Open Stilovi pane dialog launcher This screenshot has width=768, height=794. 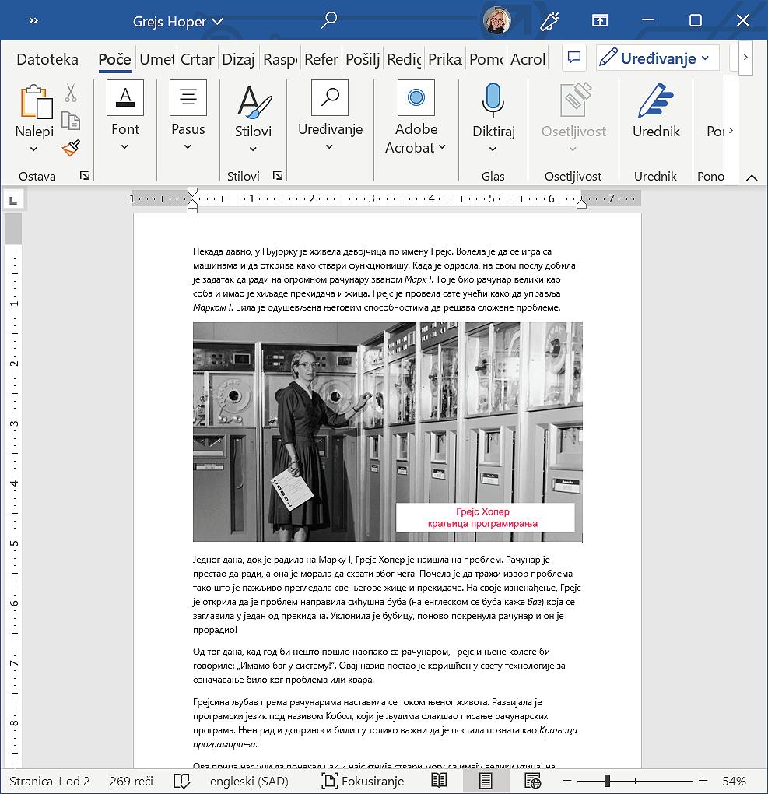278,176
